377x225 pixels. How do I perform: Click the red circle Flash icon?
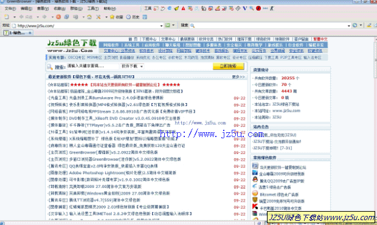coord(258,8)
